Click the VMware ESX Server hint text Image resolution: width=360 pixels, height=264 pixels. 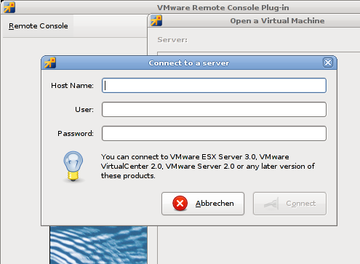(x=208, y=167)
